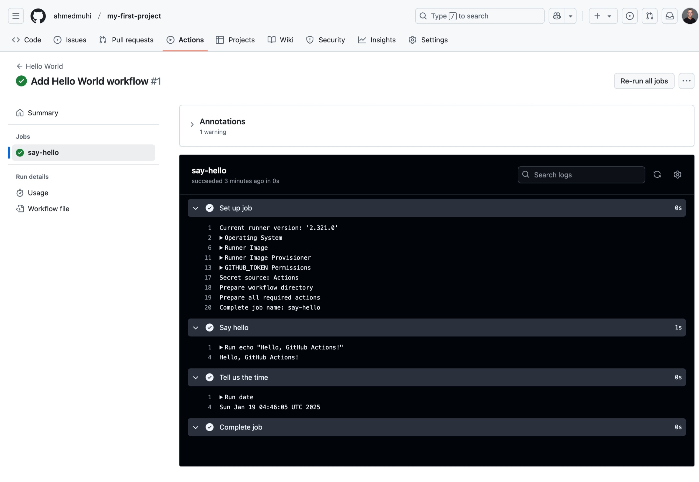This screenshot has width=699, height=482.
Task: Click log line 'Prepare workflow directory'
Action: coord(266,288)
